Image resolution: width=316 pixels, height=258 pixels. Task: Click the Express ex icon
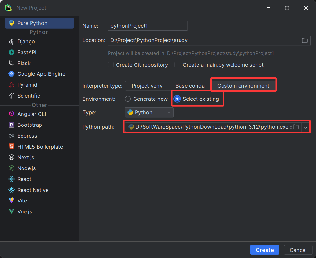pyautogui.click(x=12, y=136)
